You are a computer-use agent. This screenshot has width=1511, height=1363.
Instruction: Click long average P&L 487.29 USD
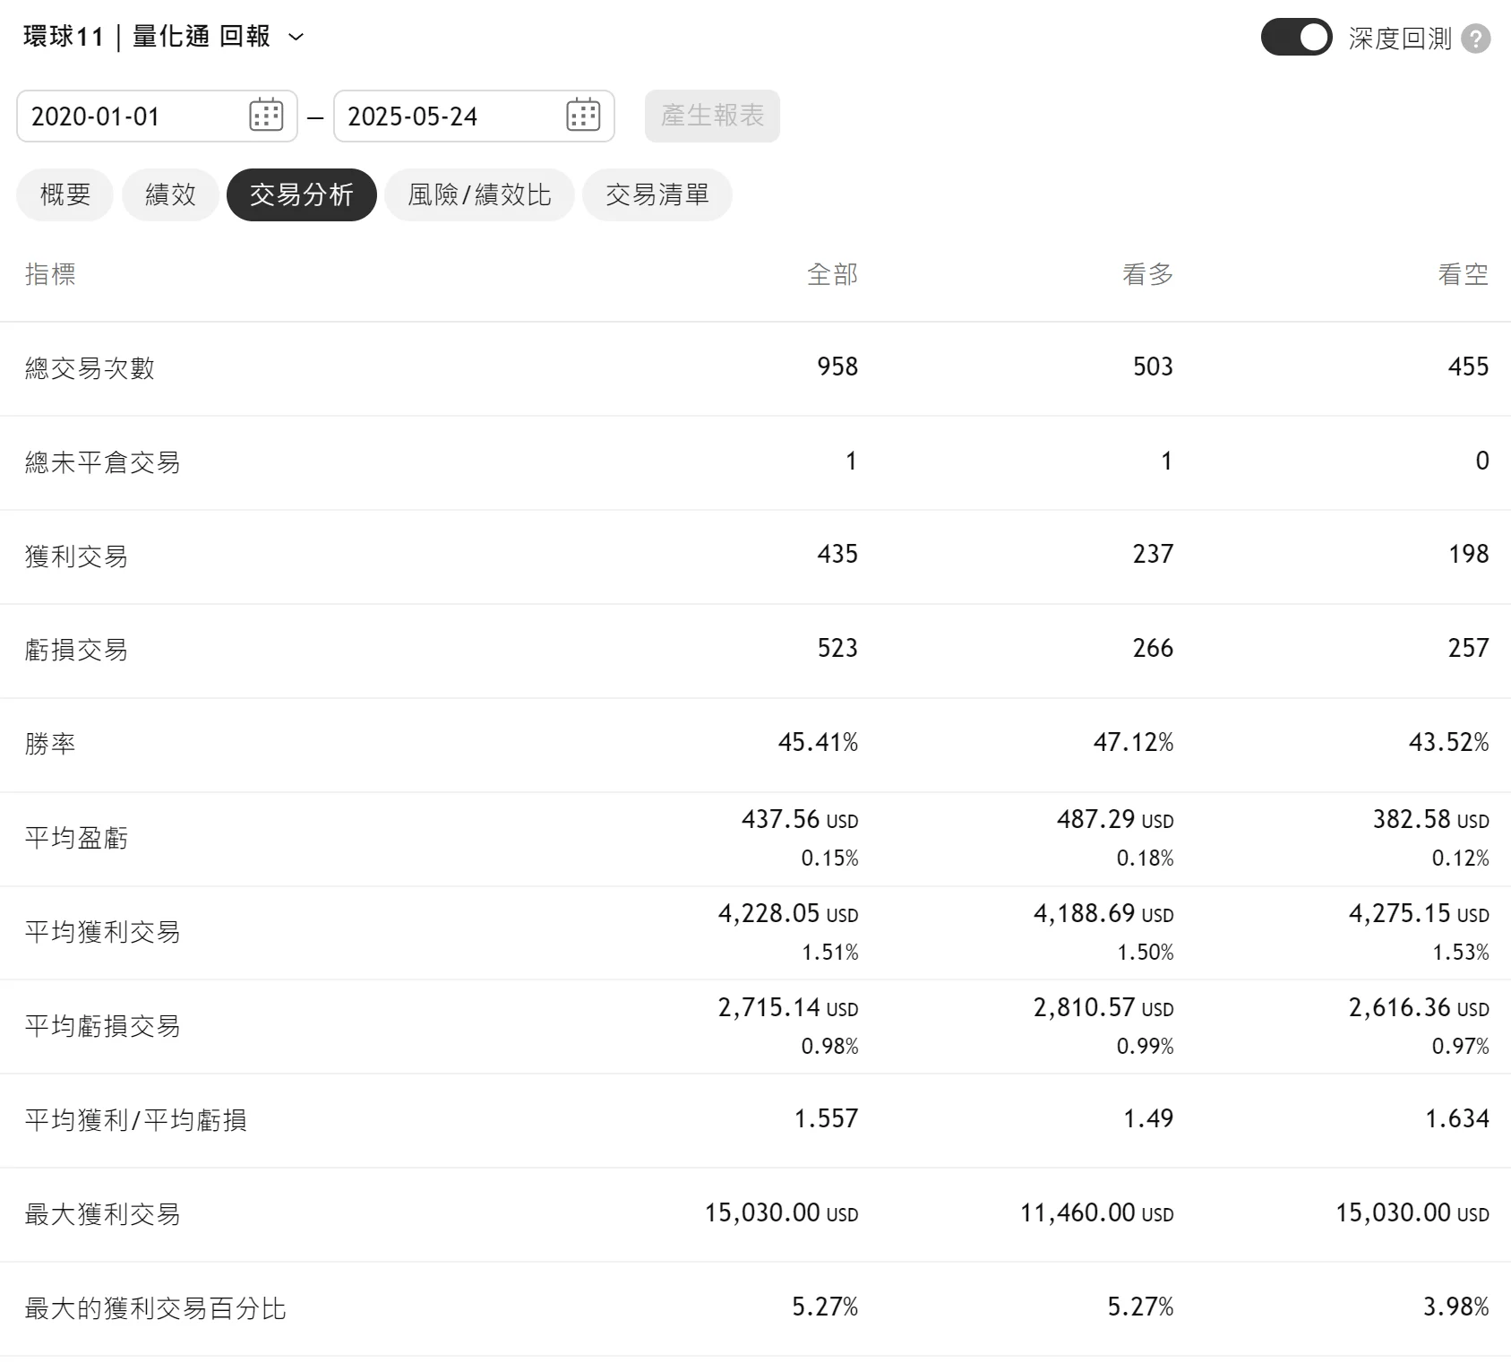click(1115, 819)
